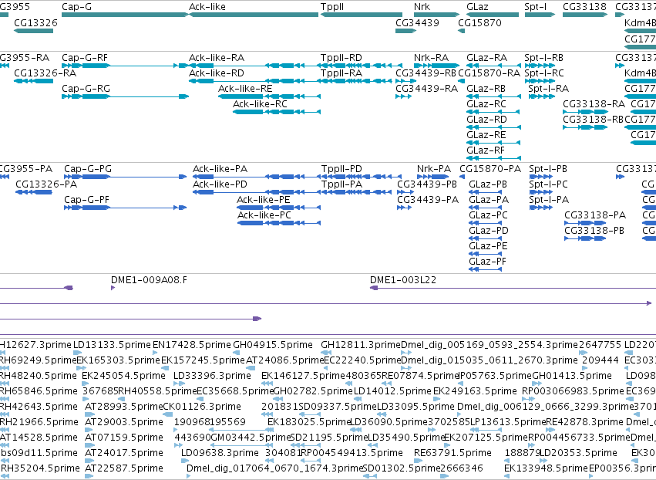Click protein CG33138-PB
Image resolution: width=656 pixels, height=480 pixels.
(585, 238)
